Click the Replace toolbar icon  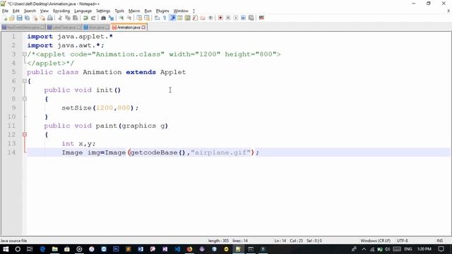[111, 18]
